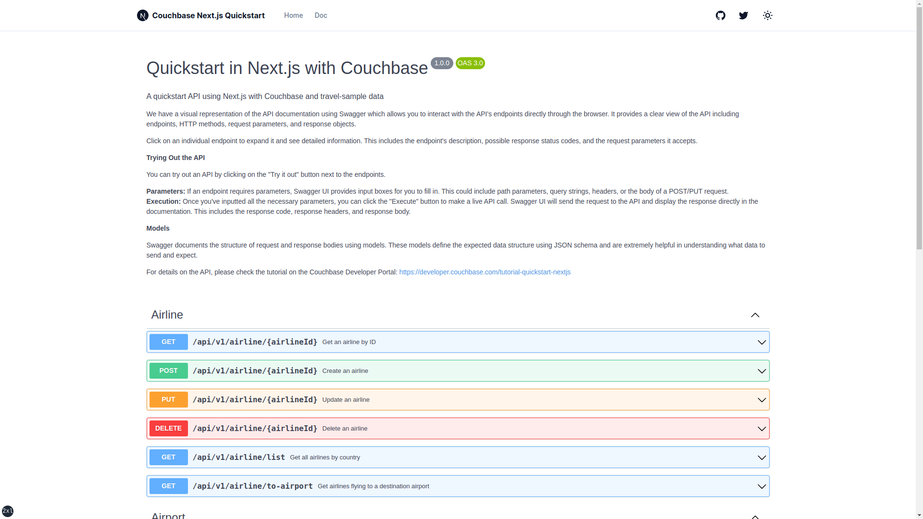This screenshot has height=519, width=923.
Task: Expand the DELETE airline endpoint arrow
Action: (x=761, y=429)
